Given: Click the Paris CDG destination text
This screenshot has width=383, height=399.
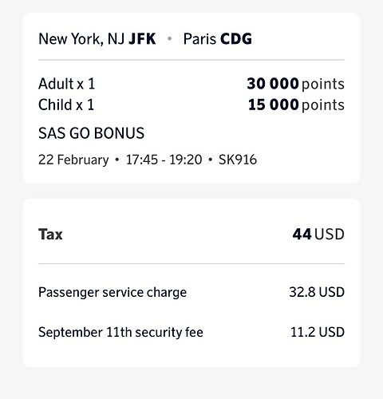Looking at the screenshot, I should [x=218, y=39].
